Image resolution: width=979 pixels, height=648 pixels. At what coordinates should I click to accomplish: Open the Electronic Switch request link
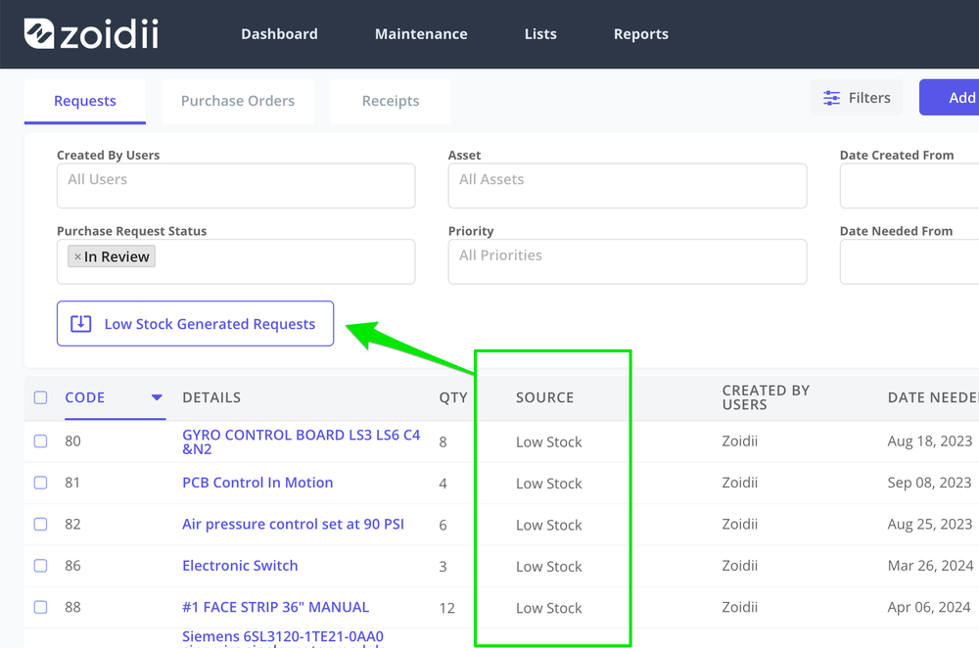(x=240, y=566)
